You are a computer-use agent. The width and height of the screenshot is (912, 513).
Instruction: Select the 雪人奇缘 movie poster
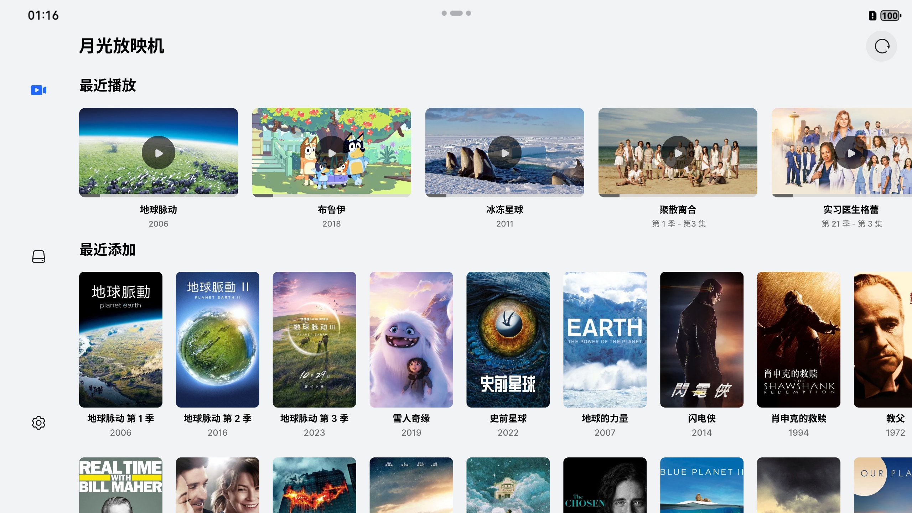click(x=411, y=339)
